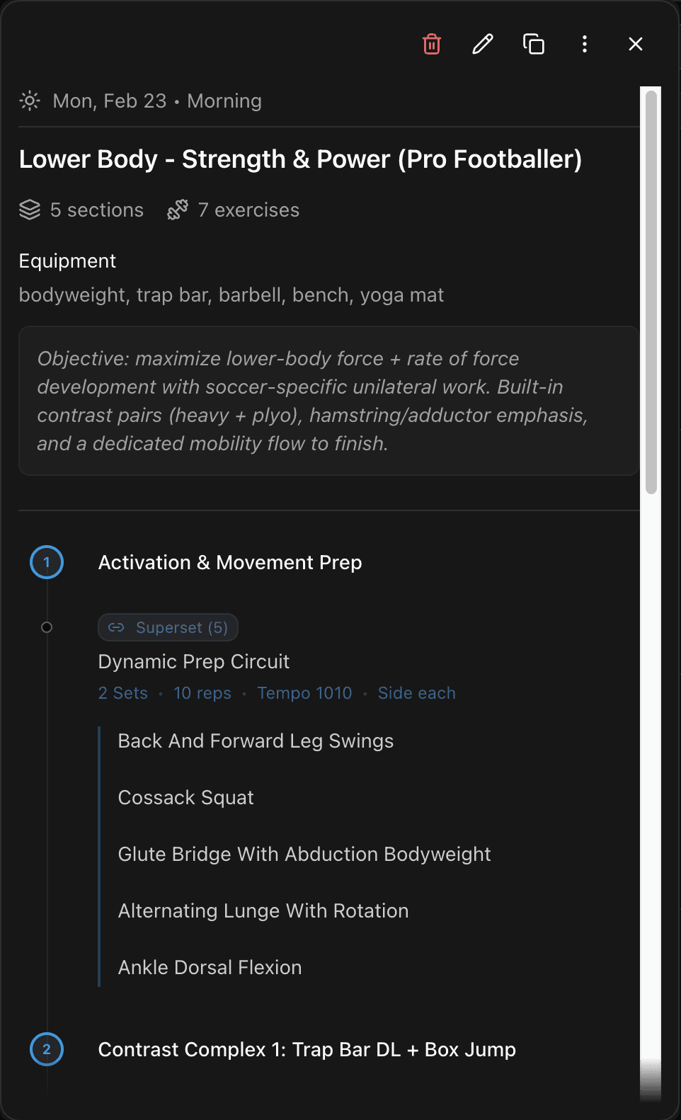Duplicate the workout via the copy icon

tap(533, 44)
